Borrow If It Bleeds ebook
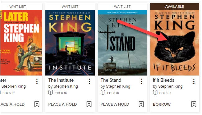The width and height of the screenshot is (202, 115). 162,104
